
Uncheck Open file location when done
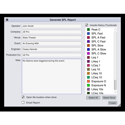click(23, 97)
